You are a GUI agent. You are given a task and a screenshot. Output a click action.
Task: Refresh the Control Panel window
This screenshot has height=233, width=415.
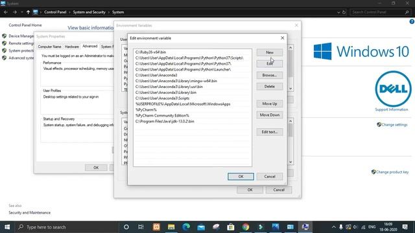(x=344, y=12)
